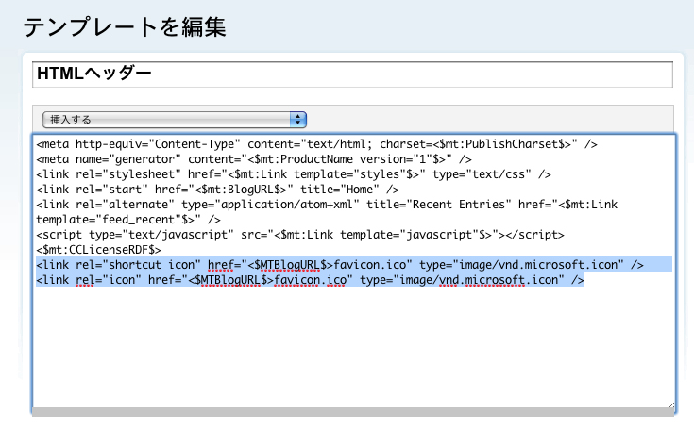
Task: Click the highlighted link rel="shortcut icon" line
Action: click(340, 265)
